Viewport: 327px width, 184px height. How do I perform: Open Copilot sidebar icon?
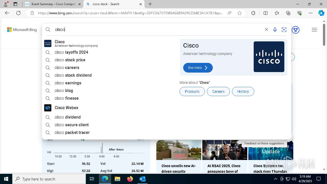pos(321,13)
